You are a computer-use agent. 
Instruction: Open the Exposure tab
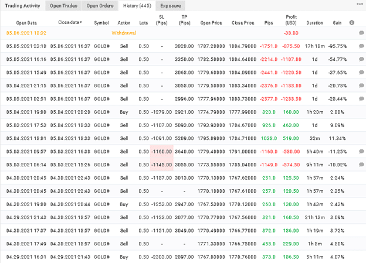[x=171, y=6]
